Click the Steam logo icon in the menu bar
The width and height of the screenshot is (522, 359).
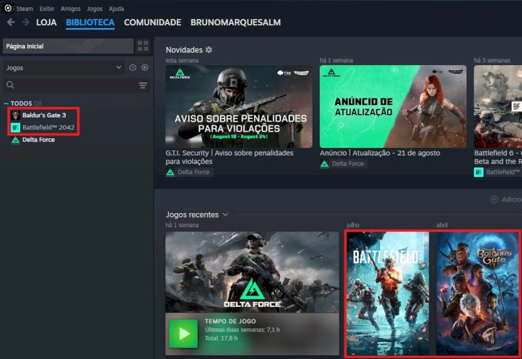(8, 8)
